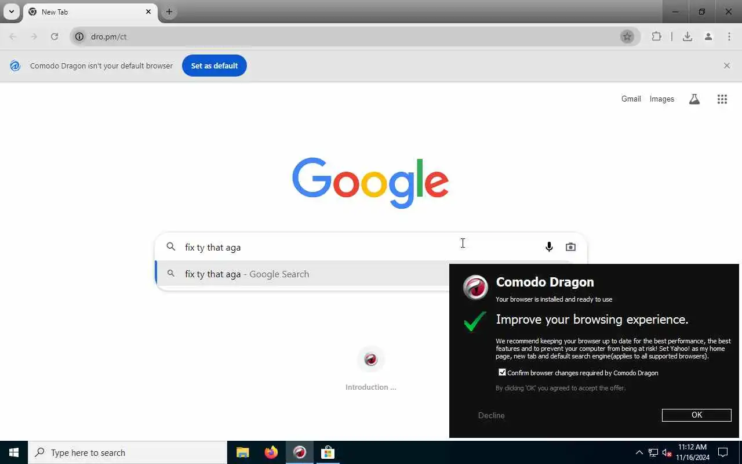Screen dimensions: 742x464
Task: Open File Explorer from the taskbar
Action: pos(242,452)
